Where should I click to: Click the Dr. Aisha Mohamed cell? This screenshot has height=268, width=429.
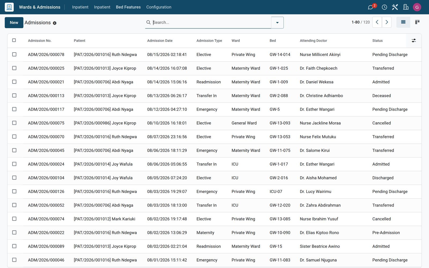[x=318, y=178]
